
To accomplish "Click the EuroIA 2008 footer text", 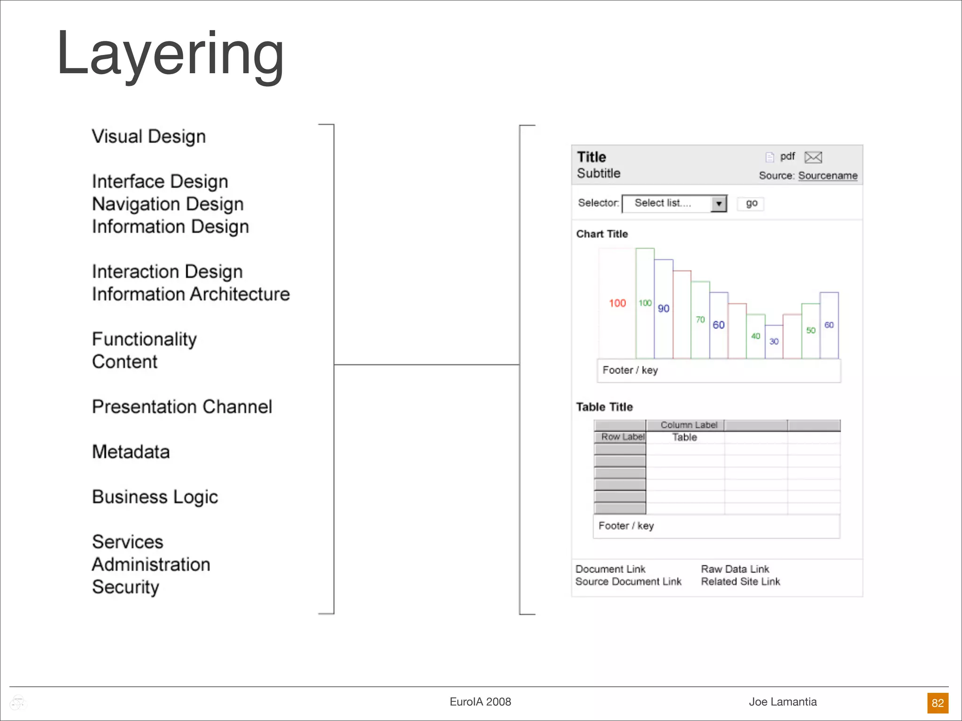I will [x=480, y=702].
